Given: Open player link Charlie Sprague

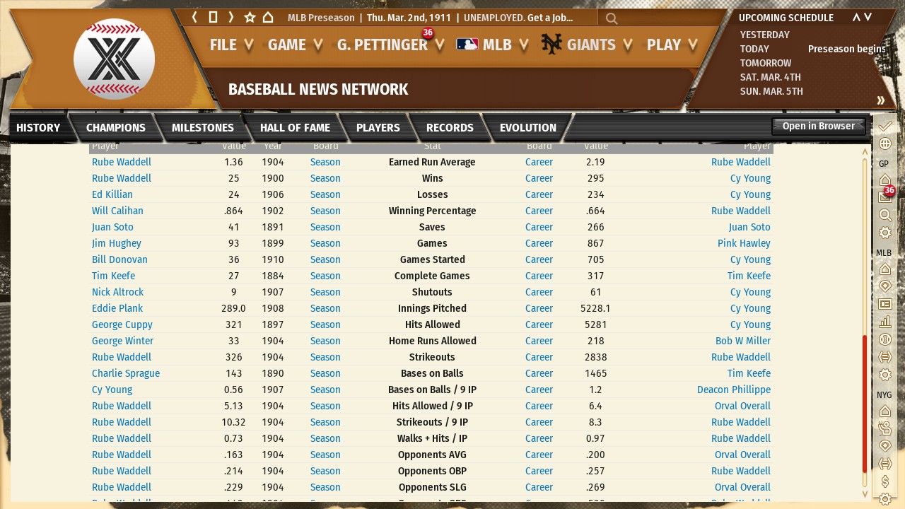Looking at the screenshot, I should 126,373.
